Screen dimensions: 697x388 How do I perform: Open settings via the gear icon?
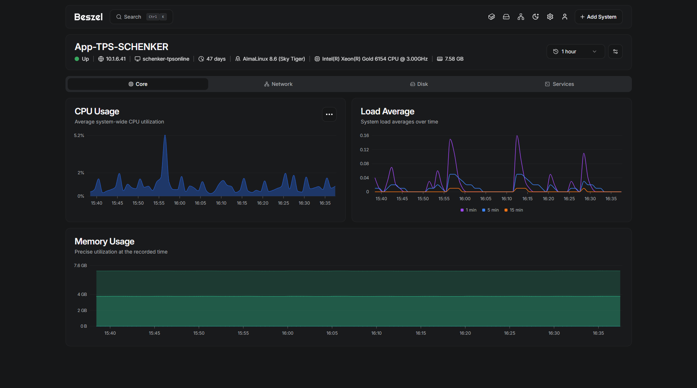[x=550, y=17]
